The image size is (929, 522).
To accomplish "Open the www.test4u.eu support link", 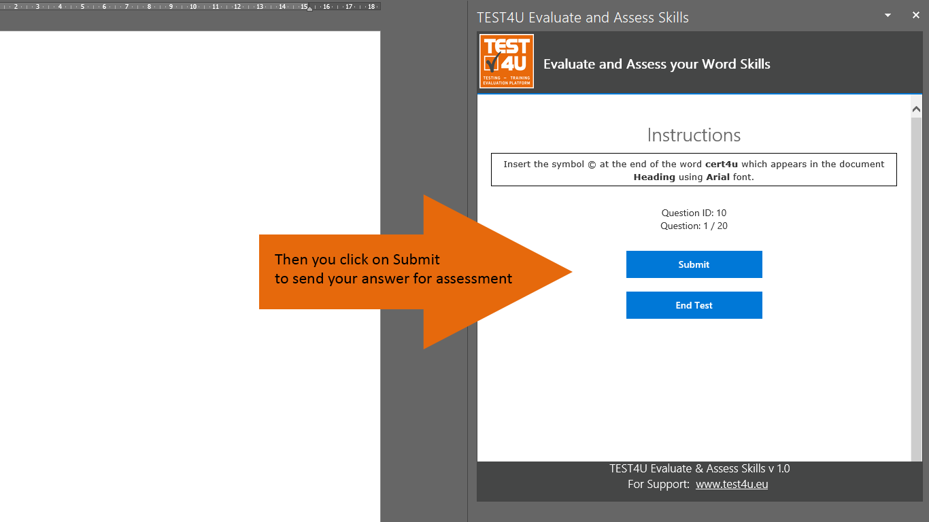I will pyautogui.click(x=732, y=485).
